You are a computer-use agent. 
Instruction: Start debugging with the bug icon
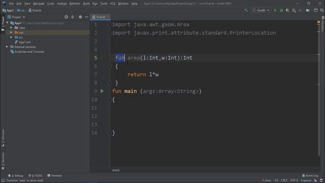coord(281,10)
